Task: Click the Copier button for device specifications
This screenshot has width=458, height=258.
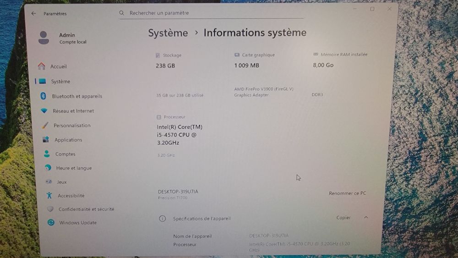Action: click(x=343, y=217)
